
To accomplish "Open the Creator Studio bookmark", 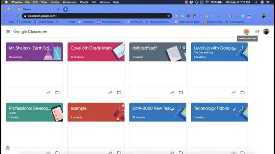I will pos(47,22).
